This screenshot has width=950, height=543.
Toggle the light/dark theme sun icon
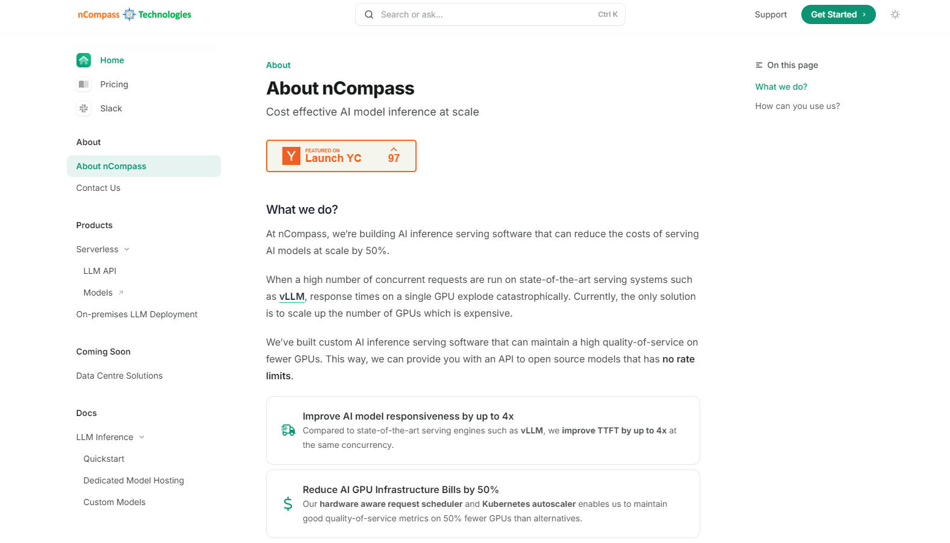tap(895, 14)
